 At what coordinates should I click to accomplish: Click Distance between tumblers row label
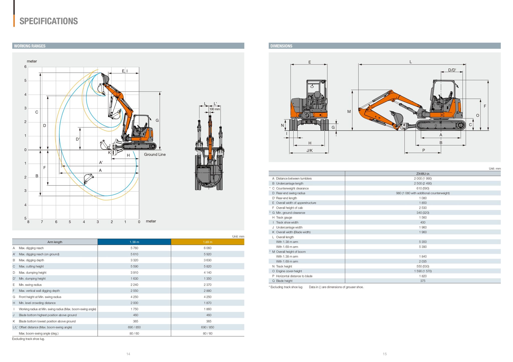click(x=294, y=178)
